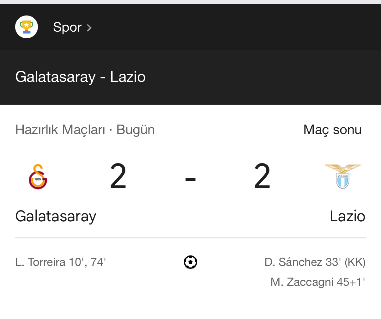Click the soccer ball goals icon
The width and height of the screenshot is (381, 319).
pyautogui.click(x=190, y=262)
